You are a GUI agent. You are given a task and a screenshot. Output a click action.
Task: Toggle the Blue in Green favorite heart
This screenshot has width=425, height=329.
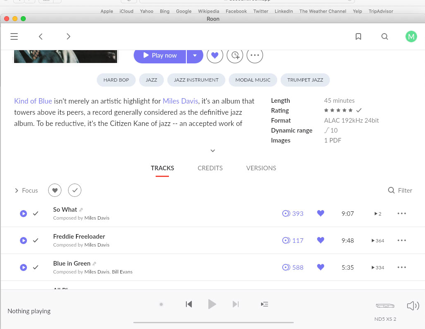tap(321, 267)
